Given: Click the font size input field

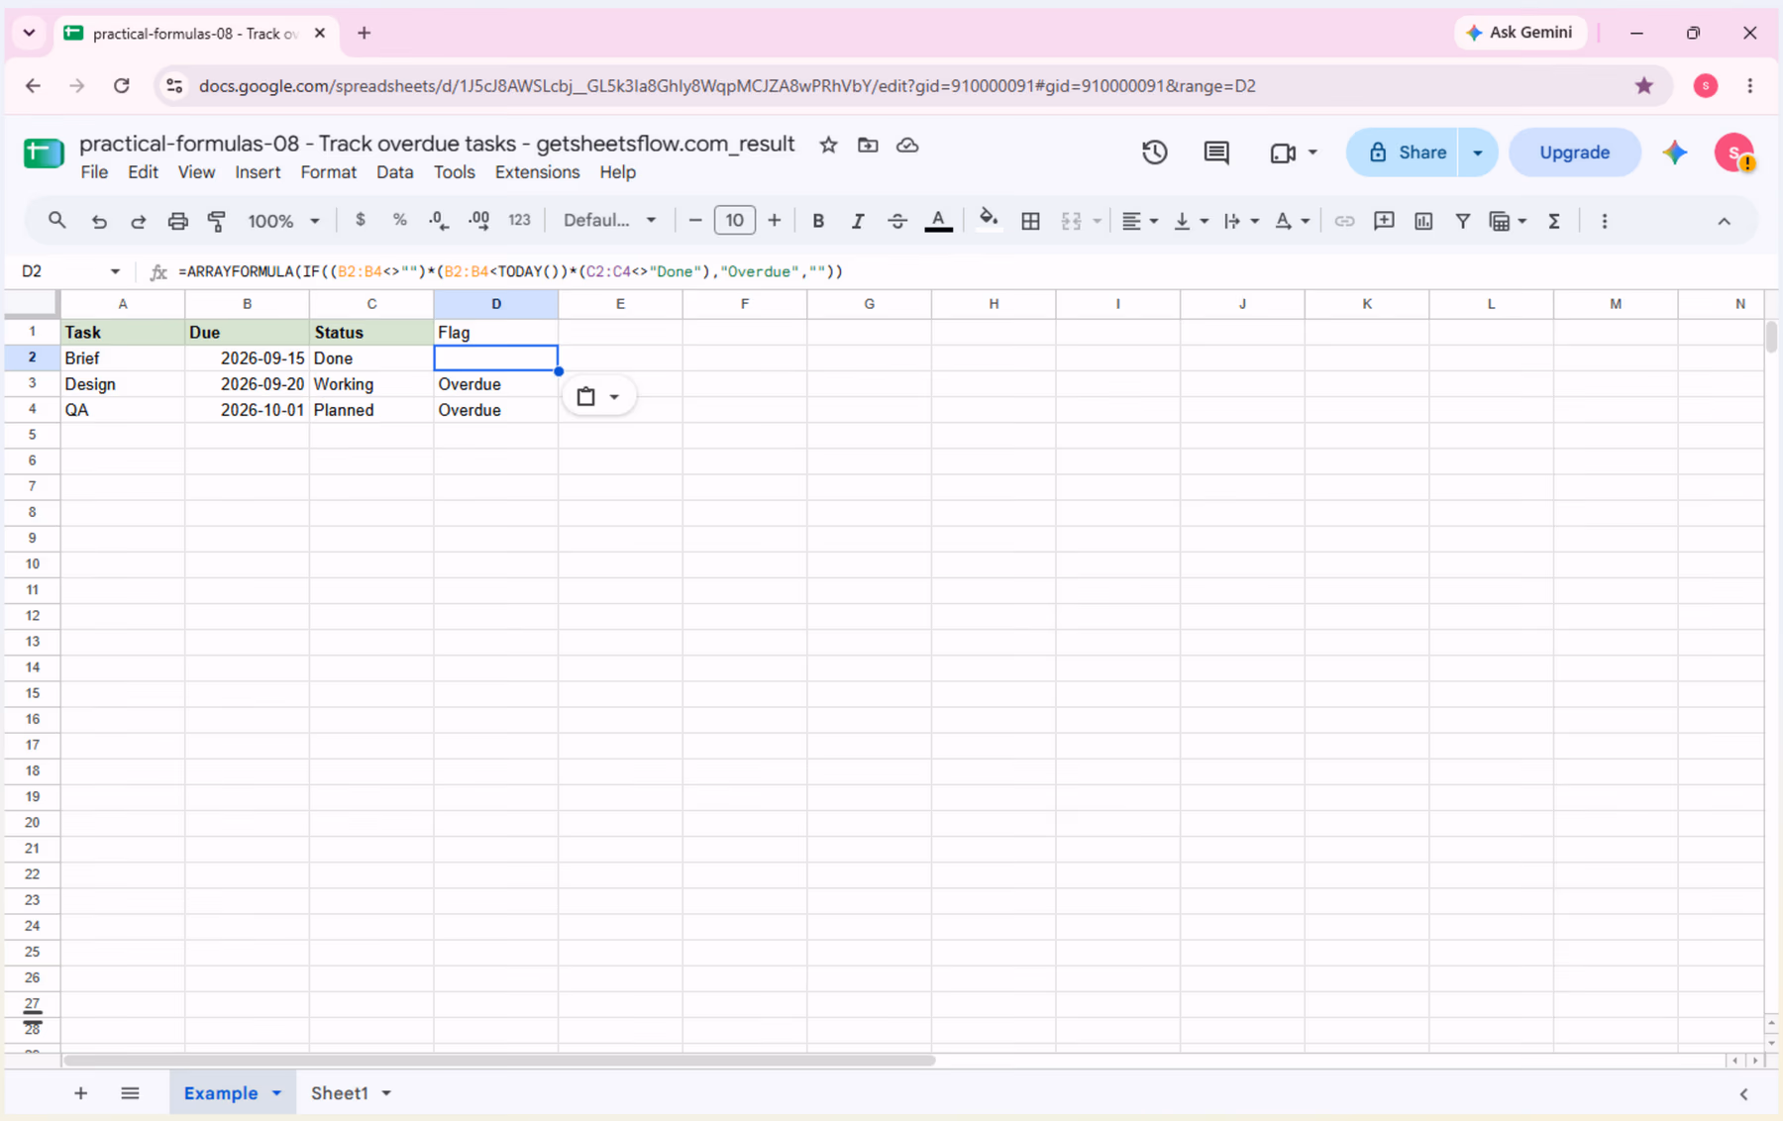Looking at the screenshot, I should tap(734, 220).
